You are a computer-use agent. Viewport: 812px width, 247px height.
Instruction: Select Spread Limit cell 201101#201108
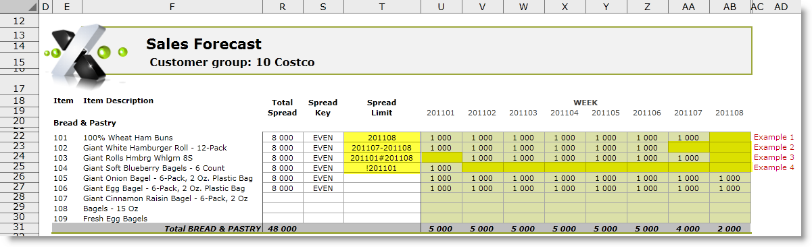[382, 157]
